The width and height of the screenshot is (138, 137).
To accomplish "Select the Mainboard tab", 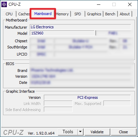I will tap(43, 14).
